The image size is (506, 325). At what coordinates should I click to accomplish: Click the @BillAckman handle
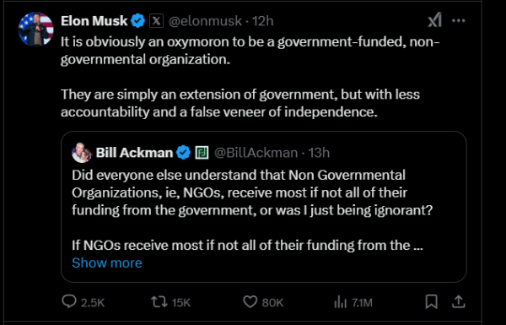(256, 153)
